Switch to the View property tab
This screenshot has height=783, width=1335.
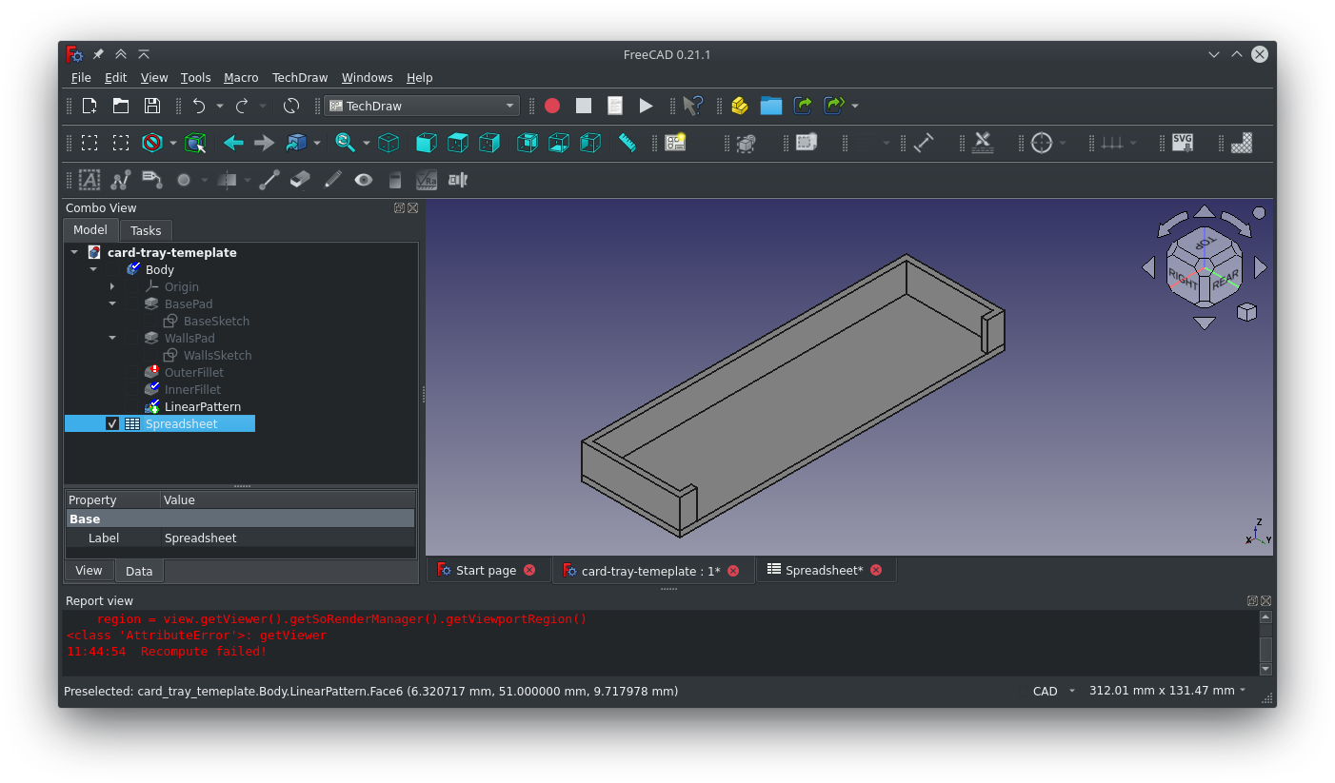[x=89, y=571]
